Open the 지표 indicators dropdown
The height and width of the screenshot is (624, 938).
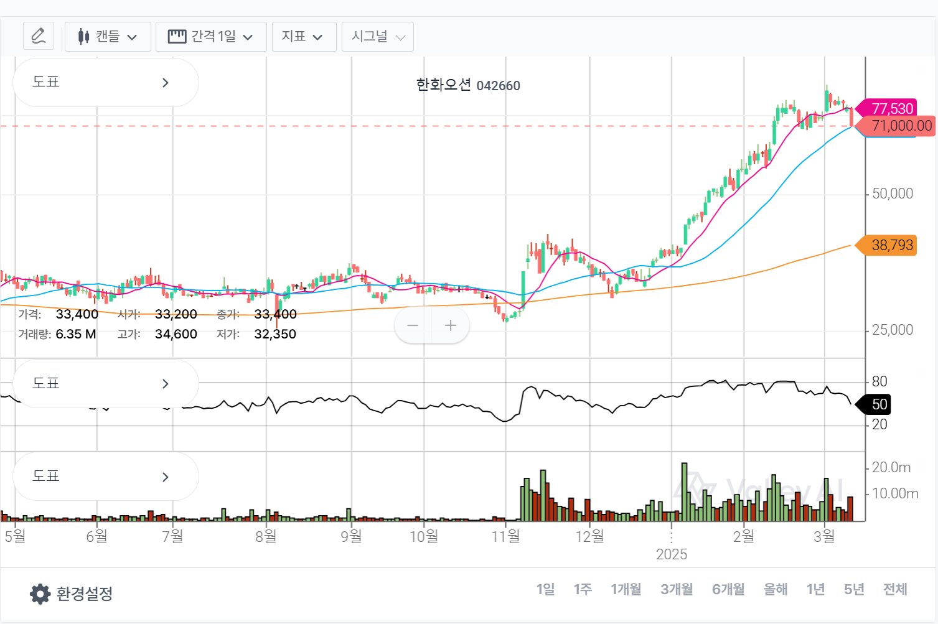(304, 37)
